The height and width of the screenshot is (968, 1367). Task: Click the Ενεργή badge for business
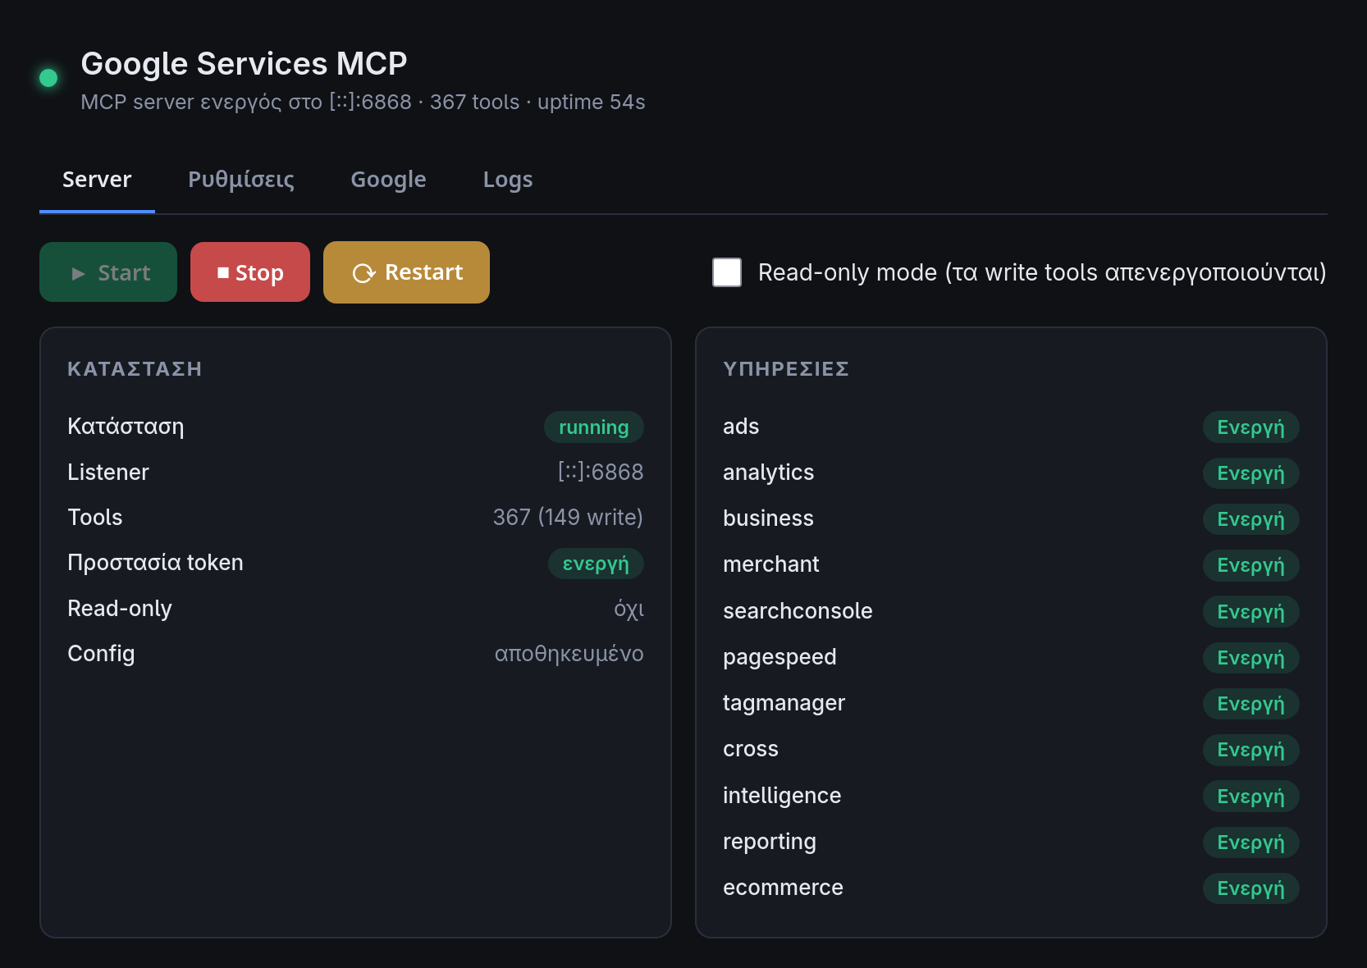coord(1250,519)
